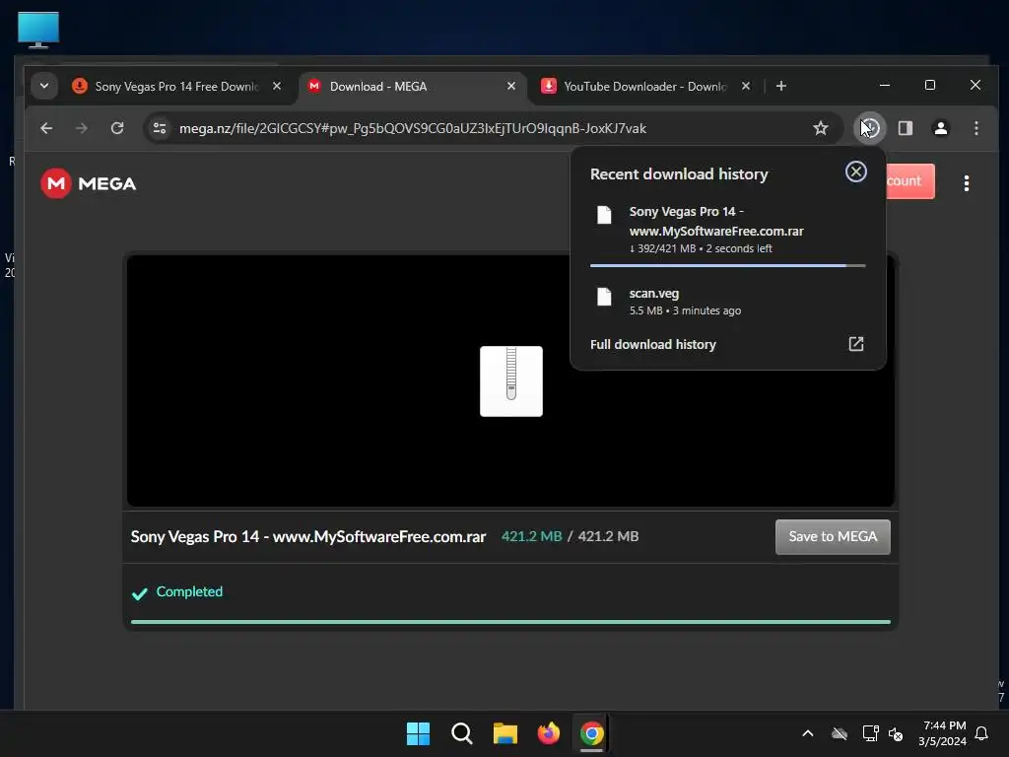The image size is (1009, 757).
Task: Toggle Chrome downloads button
Action: pos(870,128)
